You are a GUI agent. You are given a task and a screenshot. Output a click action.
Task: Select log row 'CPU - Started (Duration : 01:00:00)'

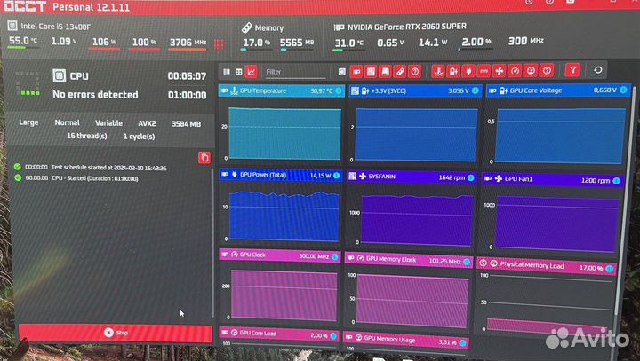[x=76, y=178]
